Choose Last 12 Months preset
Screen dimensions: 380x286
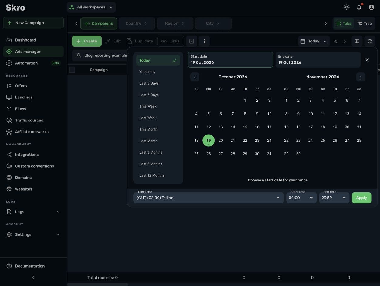[x=158, y=175]
